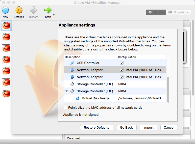Click the New virtual machine icon

pyautogui.click(x=6, y=10)
